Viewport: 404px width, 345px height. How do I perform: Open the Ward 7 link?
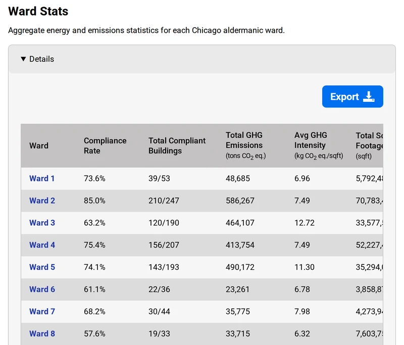(42, 311)
